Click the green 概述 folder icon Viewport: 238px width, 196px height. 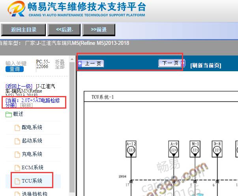(x=9, y=115)
